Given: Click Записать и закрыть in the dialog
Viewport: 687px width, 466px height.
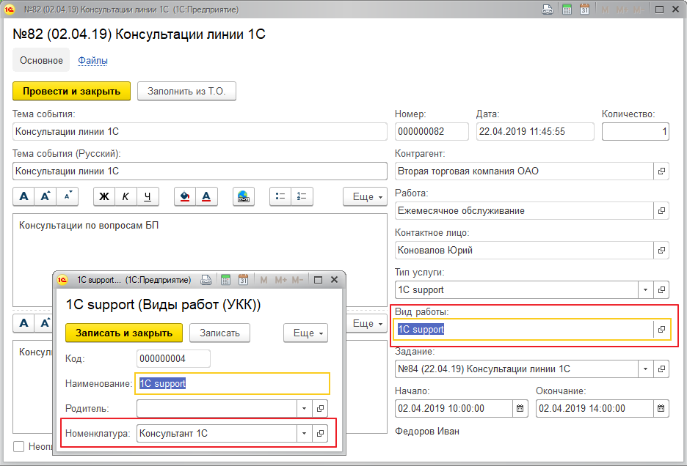Looking at the screenshot, I should [124, 333].
